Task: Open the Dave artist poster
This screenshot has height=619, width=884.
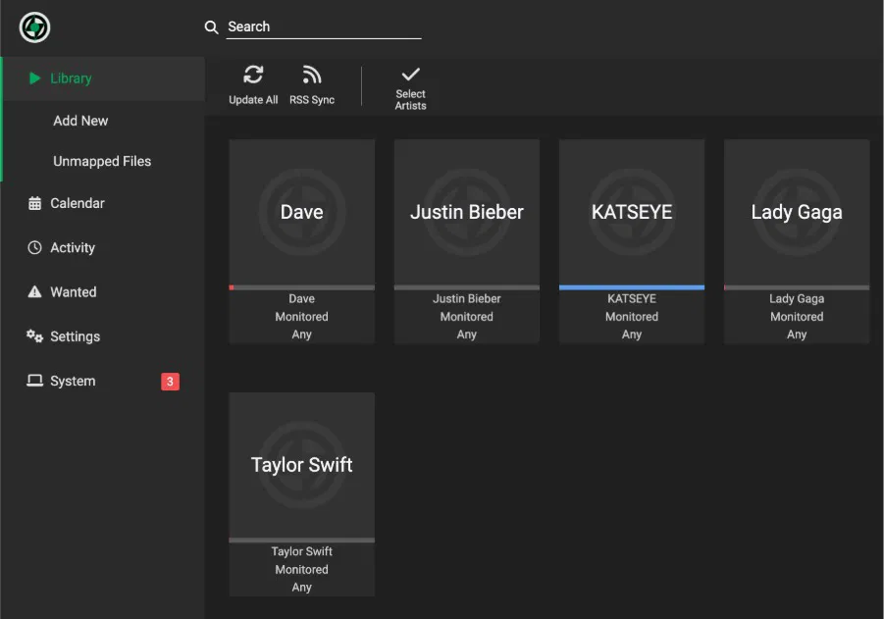Action: 301,212
